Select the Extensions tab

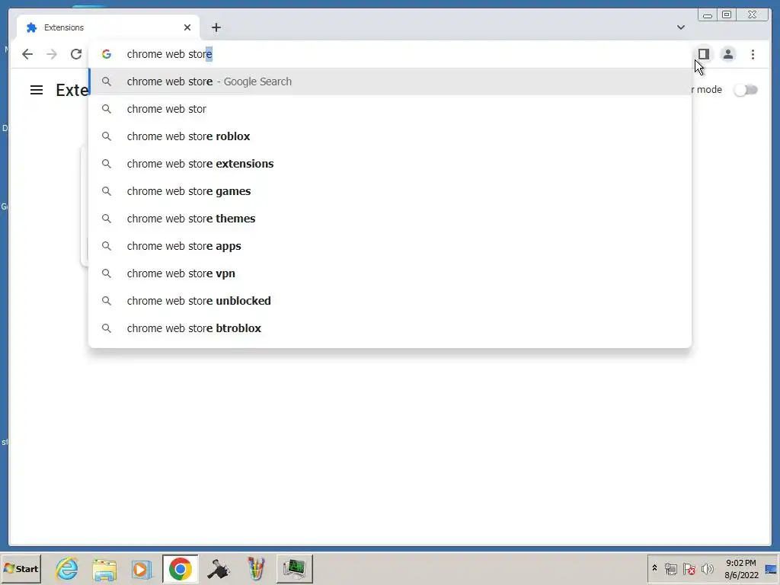pyautogui.click(x=108, y=27)
